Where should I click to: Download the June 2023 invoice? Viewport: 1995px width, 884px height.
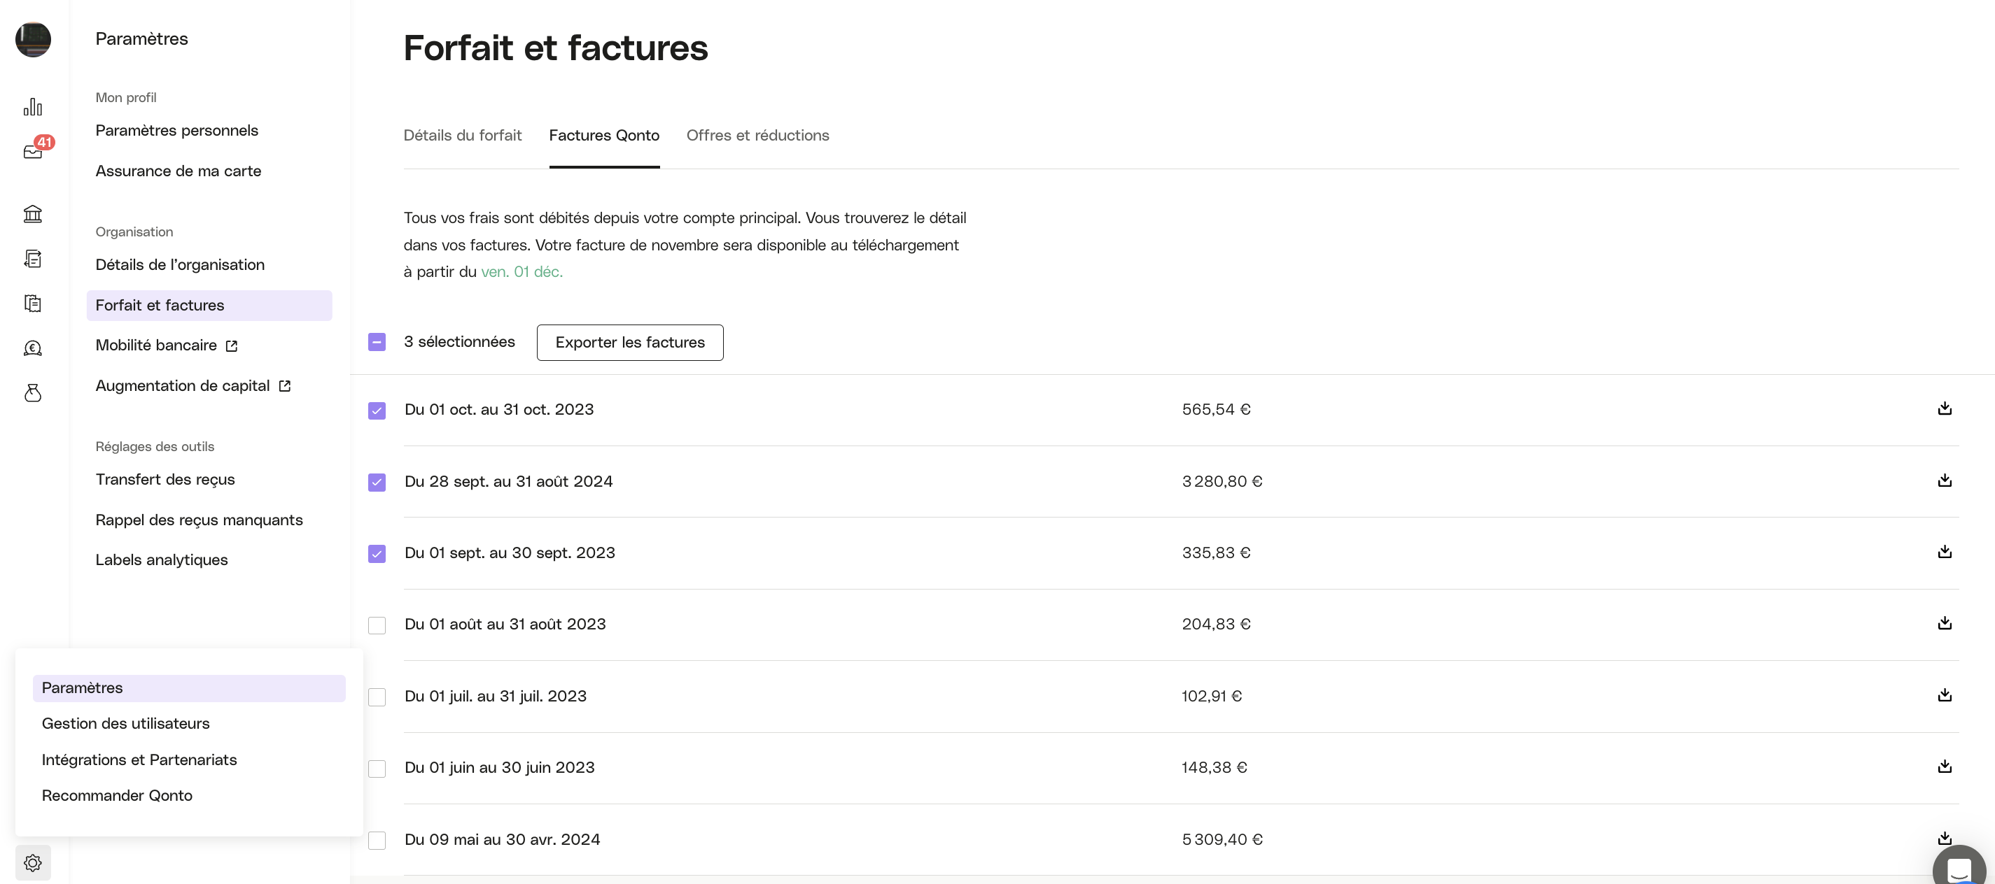coord(1944,767)
